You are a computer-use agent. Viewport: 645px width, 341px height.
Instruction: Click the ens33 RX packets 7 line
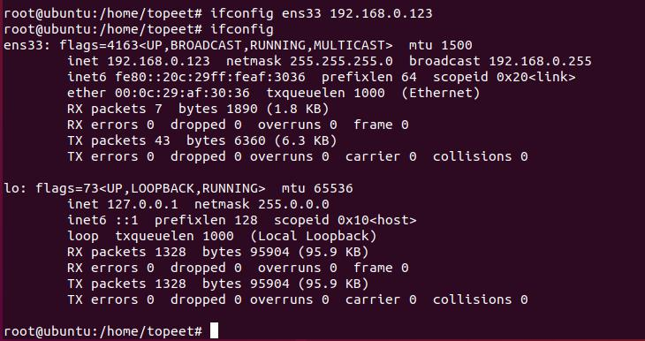point(198,109)
